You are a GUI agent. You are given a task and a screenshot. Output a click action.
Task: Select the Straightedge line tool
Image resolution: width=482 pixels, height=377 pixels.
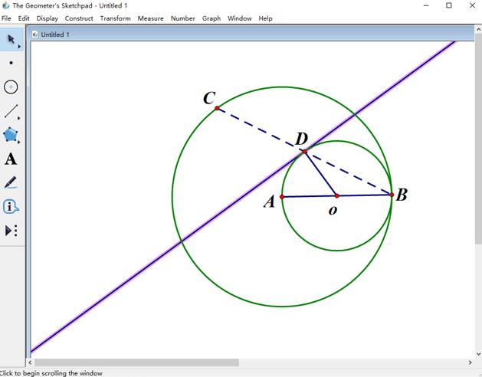[11, 111]
